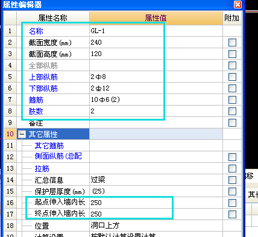Tick the 附加 checkbox for 肢数
Image resolution: width=258 pixels, height=237 pixels.
[232, 111]
